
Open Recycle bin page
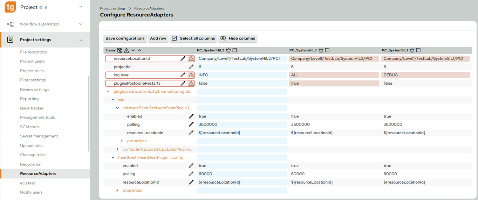[x=31, y=164]
